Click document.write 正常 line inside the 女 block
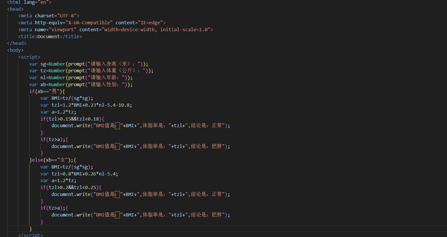Screen dimensions: 447x237 (x=141, y=194)
